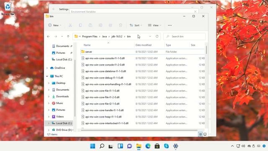The height and width of the screenshot is (151, 268).
Task: Expand the Videos tree node
Action: pos(49,117)
